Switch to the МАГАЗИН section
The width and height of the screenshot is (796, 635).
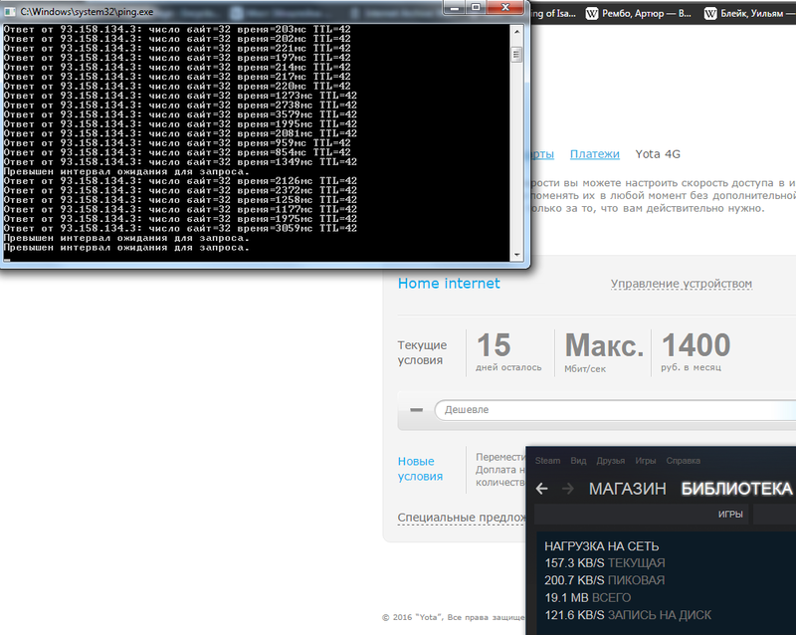point(627,489)
